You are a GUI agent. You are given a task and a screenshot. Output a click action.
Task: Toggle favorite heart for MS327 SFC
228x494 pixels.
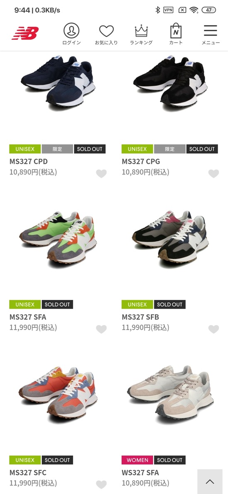101,484
